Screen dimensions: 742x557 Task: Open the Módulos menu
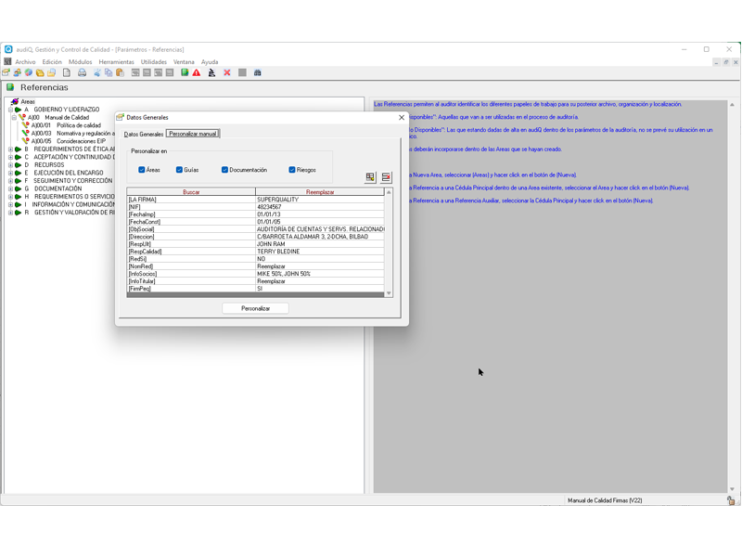81,62
